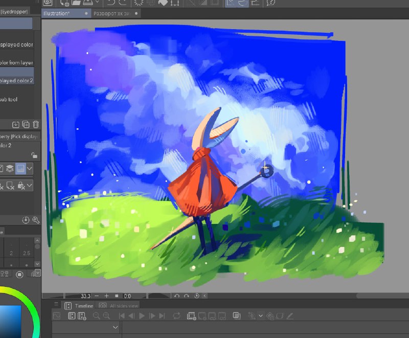The height and width of the screenshot is (338, 409).
Task: Click the new animation cel icon in timeline
Action: click(x=191, y=316)
